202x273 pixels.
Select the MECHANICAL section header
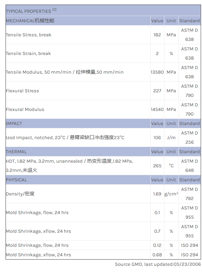pyautogui.click(x=30, y=21)
